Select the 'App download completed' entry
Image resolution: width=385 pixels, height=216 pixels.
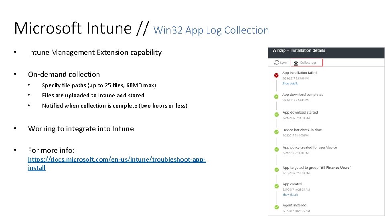pyautogui.click(x=303, y=94)
